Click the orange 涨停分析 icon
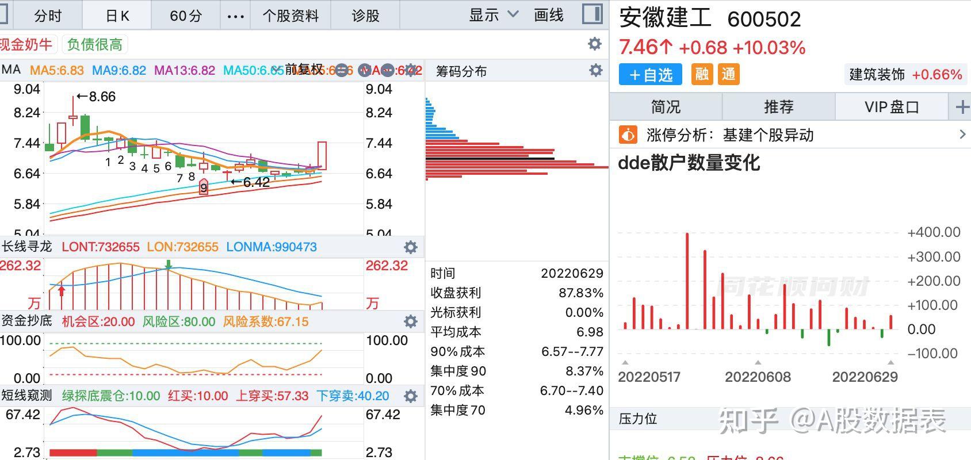971x460 pixels. click(628, 135)
